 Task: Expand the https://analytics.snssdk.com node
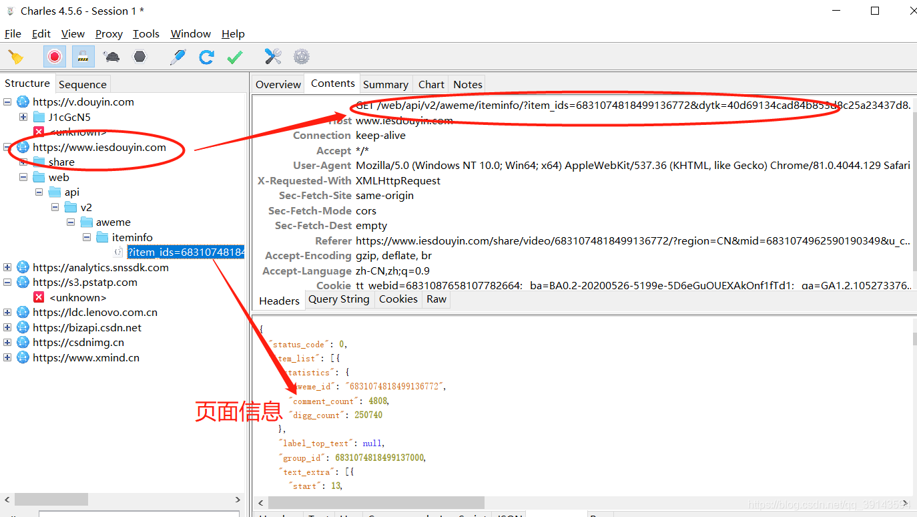[7, 267]
